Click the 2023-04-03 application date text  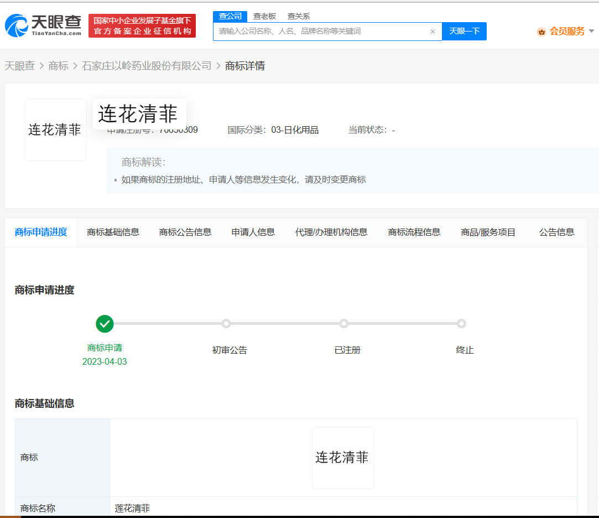(x=105, y=361)
